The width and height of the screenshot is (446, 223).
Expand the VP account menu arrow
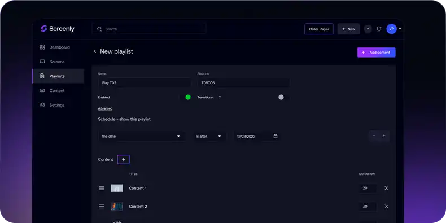tap(400, 29)
